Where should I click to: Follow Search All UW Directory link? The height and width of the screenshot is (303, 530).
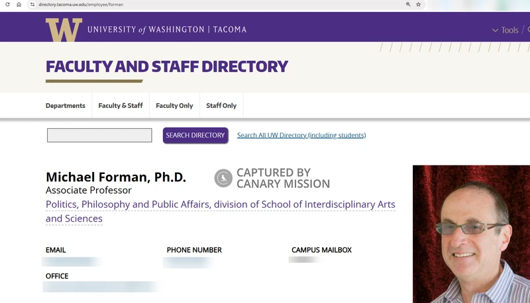point(301,136)
